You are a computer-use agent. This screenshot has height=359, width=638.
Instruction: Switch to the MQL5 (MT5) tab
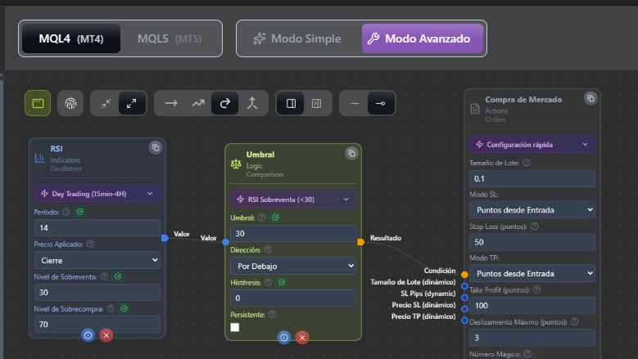point(169,38)
